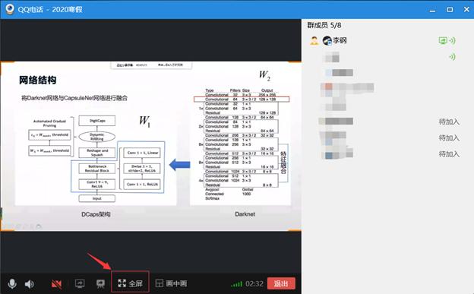Image resolution: width=474 pixels, height=294 pixels.
Task: Toggle the speaker volume icon
Action: pyautogui.click(x=30, y=284)
